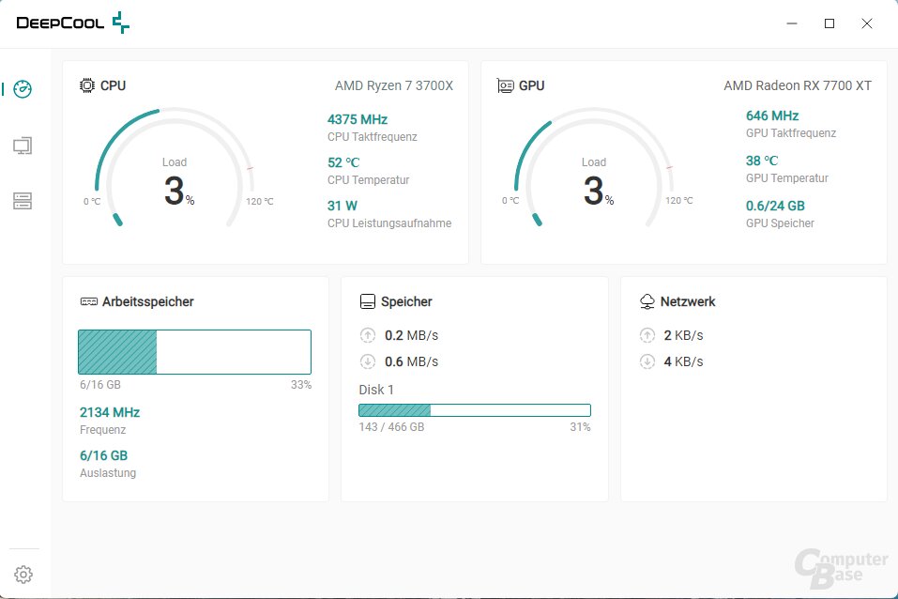898x599 pixels.
Task: Click the GPU card icon
Action: pyautogui.click(x=505, y=85)
